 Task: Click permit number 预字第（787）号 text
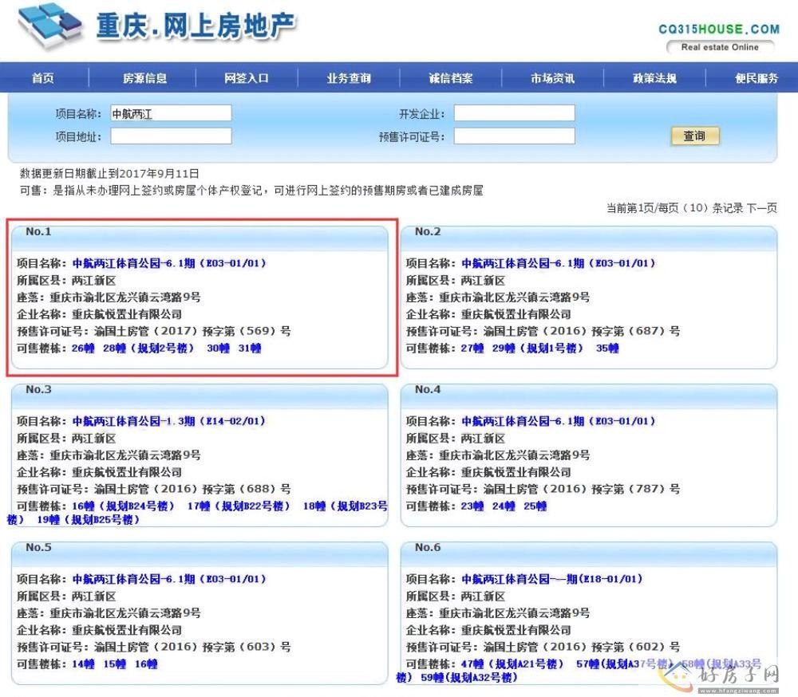(x=636, y=488)
